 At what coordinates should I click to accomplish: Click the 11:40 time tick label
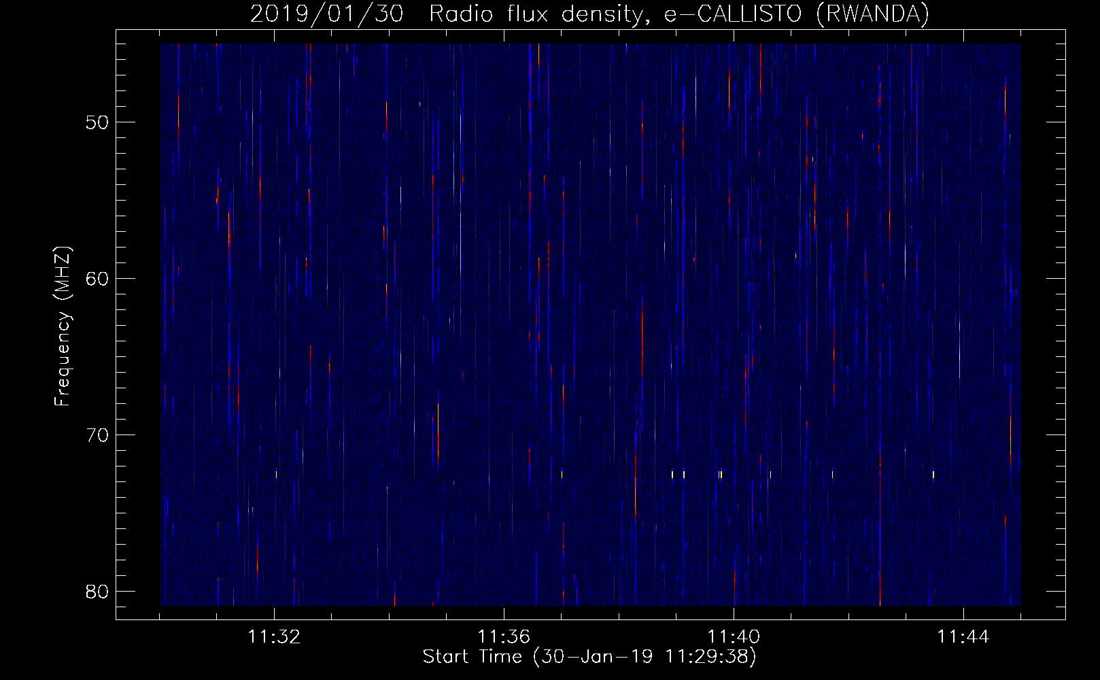tap(734, 637)
